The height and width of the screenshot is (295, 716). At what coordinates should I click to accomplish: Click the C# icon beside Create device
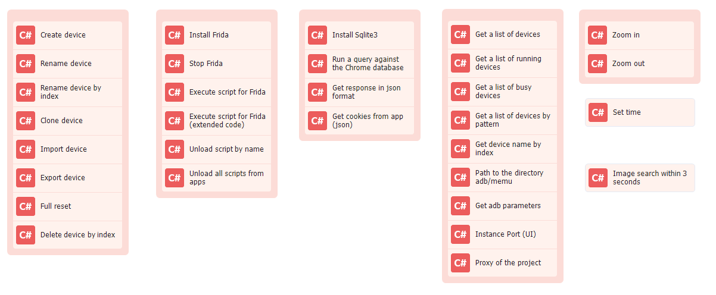(x=26, y=35)
